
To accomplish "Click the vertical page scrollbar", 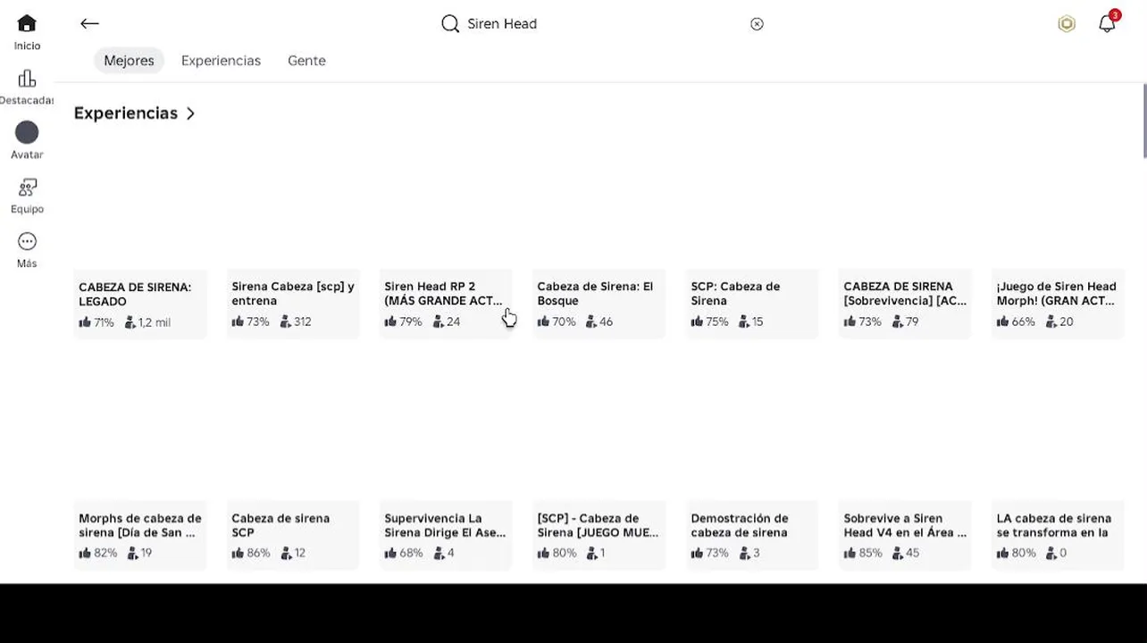I will pyautogui.click(x=1143, y=121).
